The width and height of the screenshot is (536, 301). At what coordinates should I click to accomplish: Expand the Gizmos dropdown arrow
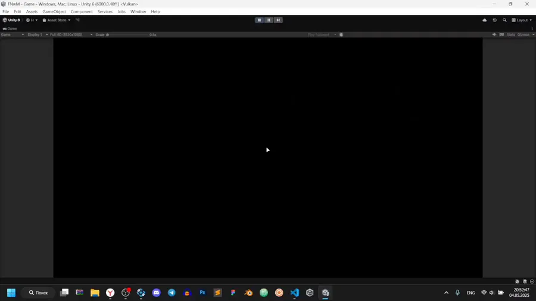[533, 35]
